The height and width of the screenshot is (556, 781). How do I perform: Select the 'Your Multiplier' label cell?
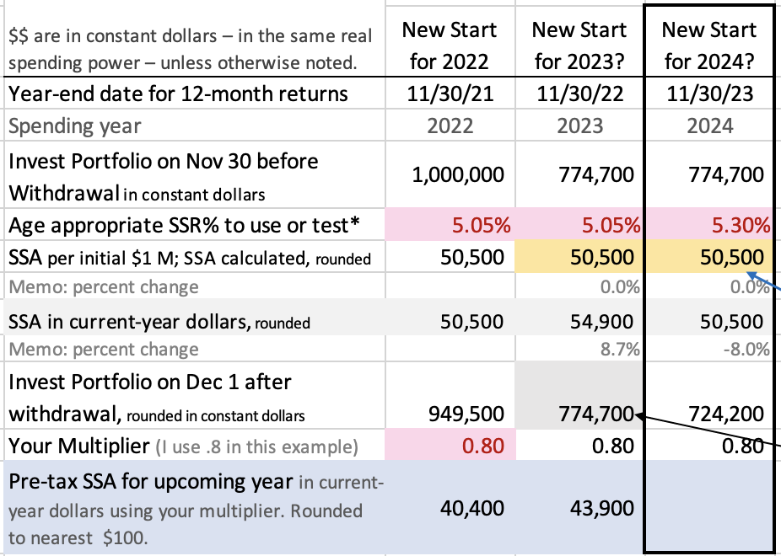pos(194,445)
